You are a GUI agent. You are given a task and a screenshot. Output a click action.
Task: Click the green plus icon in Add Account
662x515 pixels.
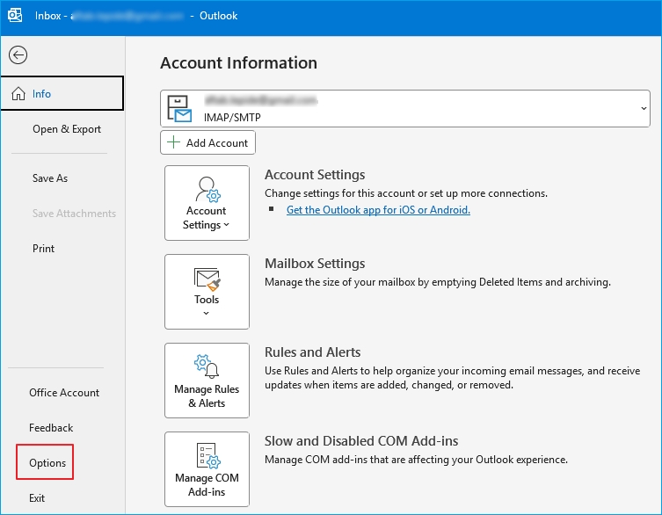[173, 142]
